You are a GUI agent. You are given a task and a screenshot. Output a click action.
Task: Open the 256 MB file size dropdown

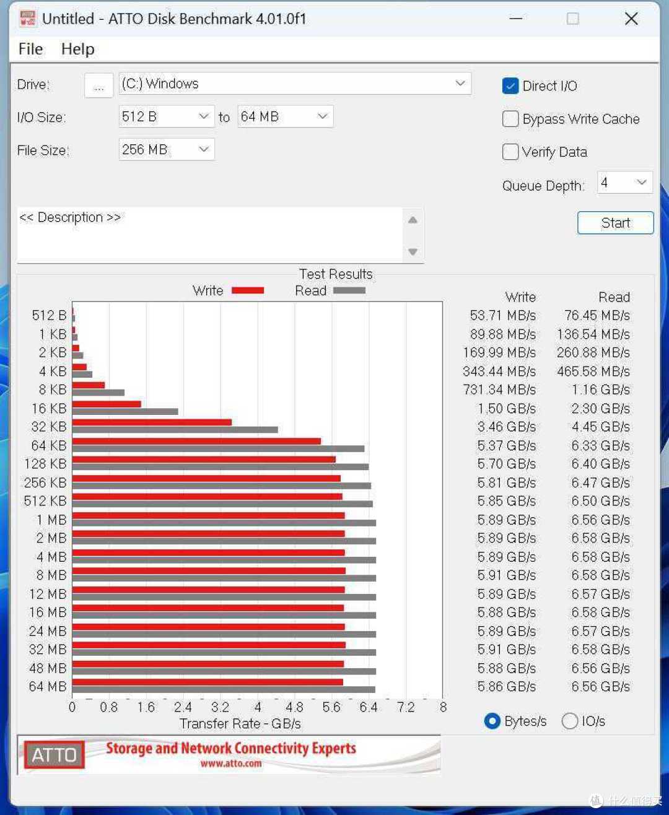click(x=167, y=149)
